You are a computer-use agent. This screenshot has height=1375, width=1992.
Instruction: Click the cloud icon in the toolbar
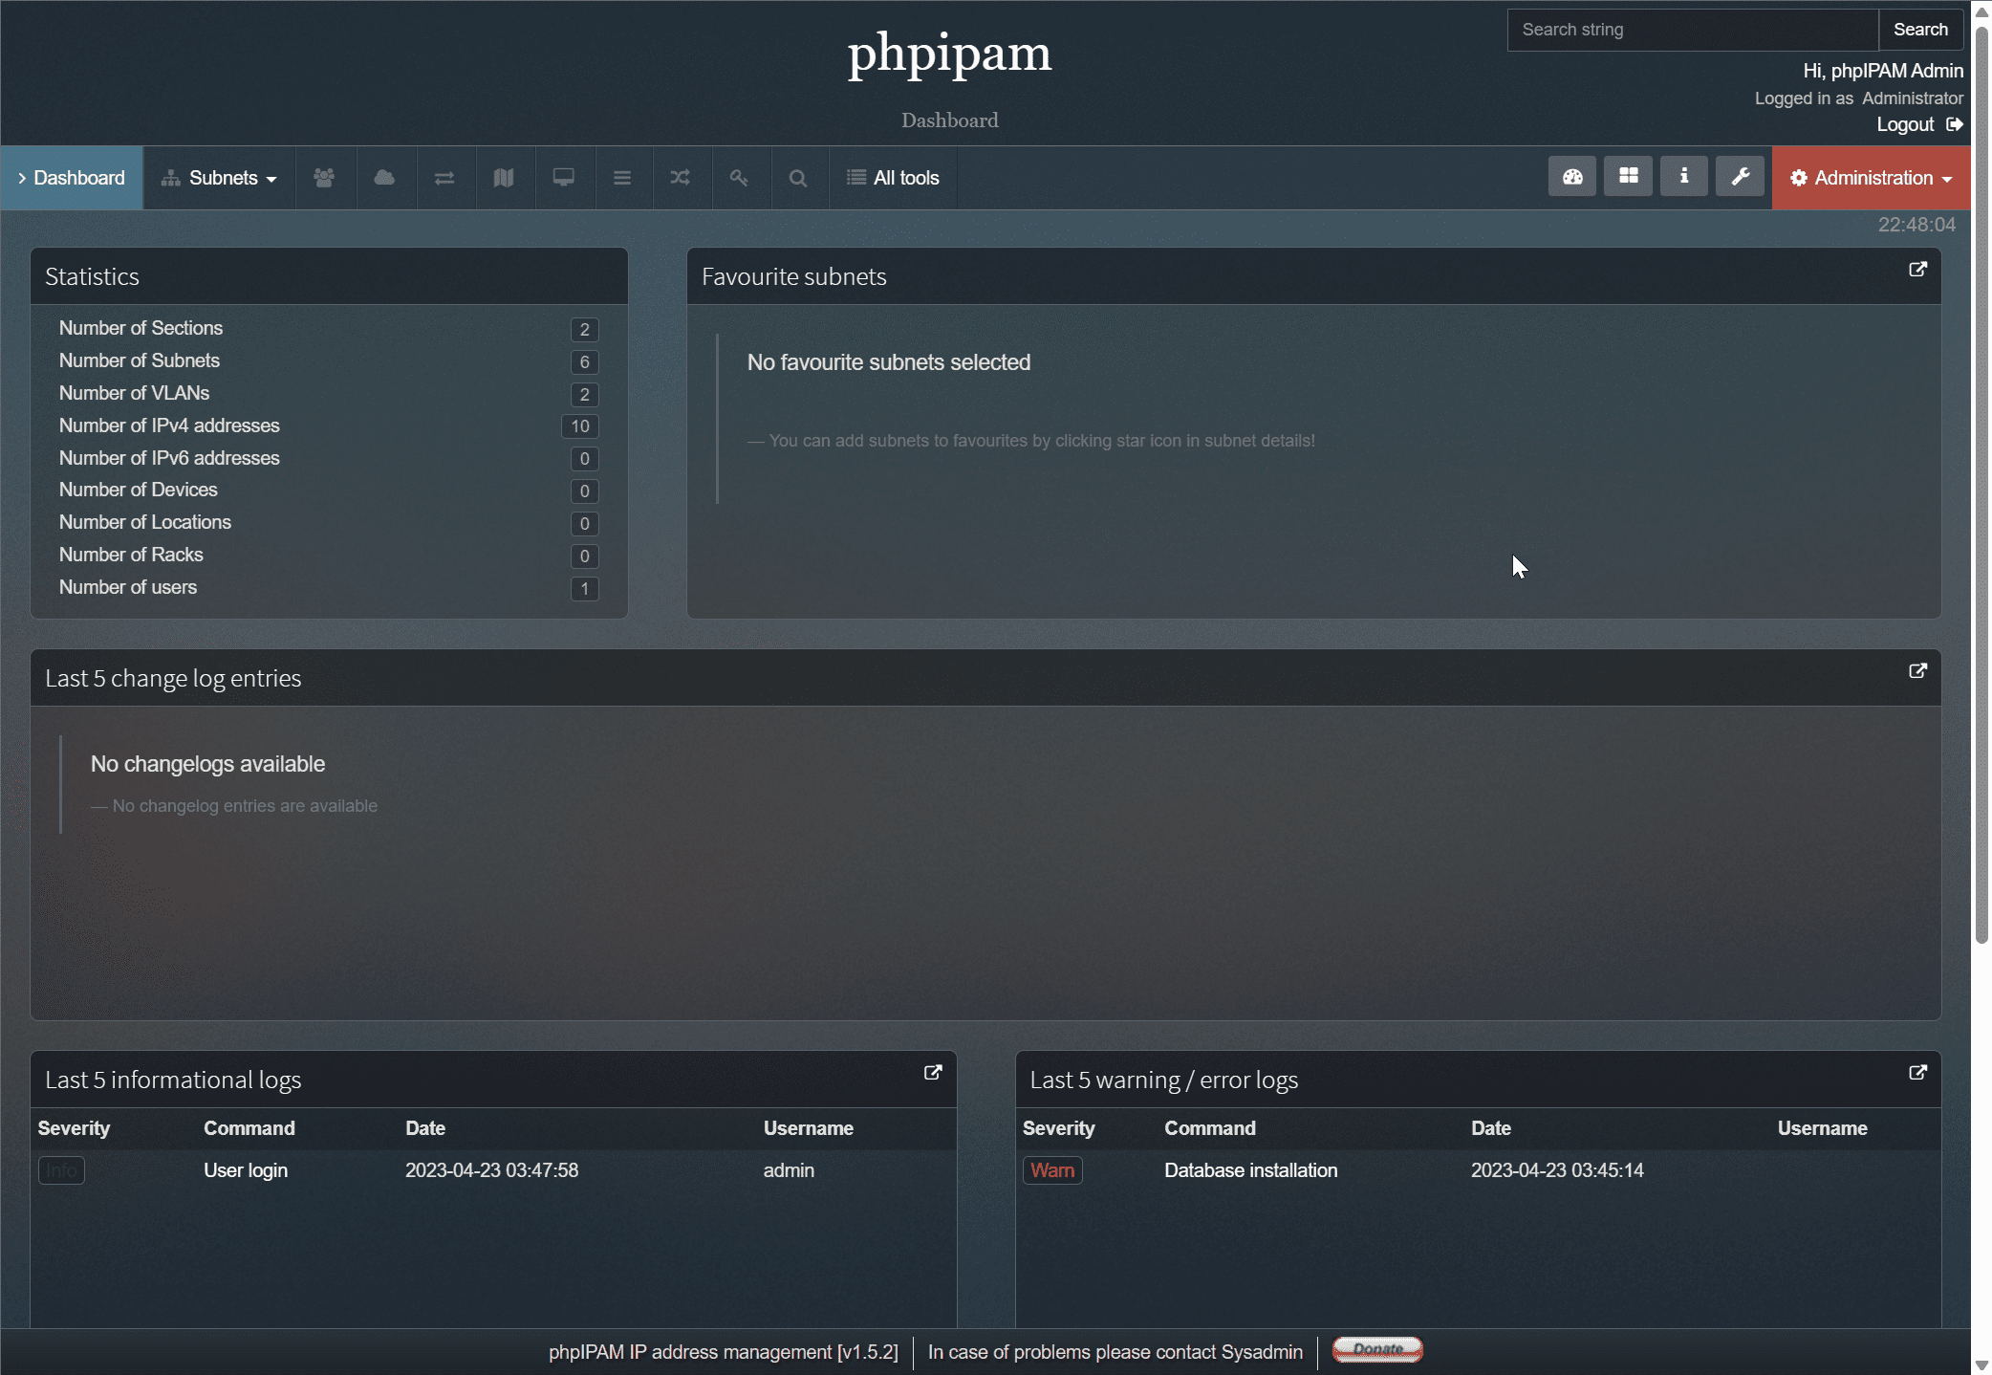[x=385, y=178]
